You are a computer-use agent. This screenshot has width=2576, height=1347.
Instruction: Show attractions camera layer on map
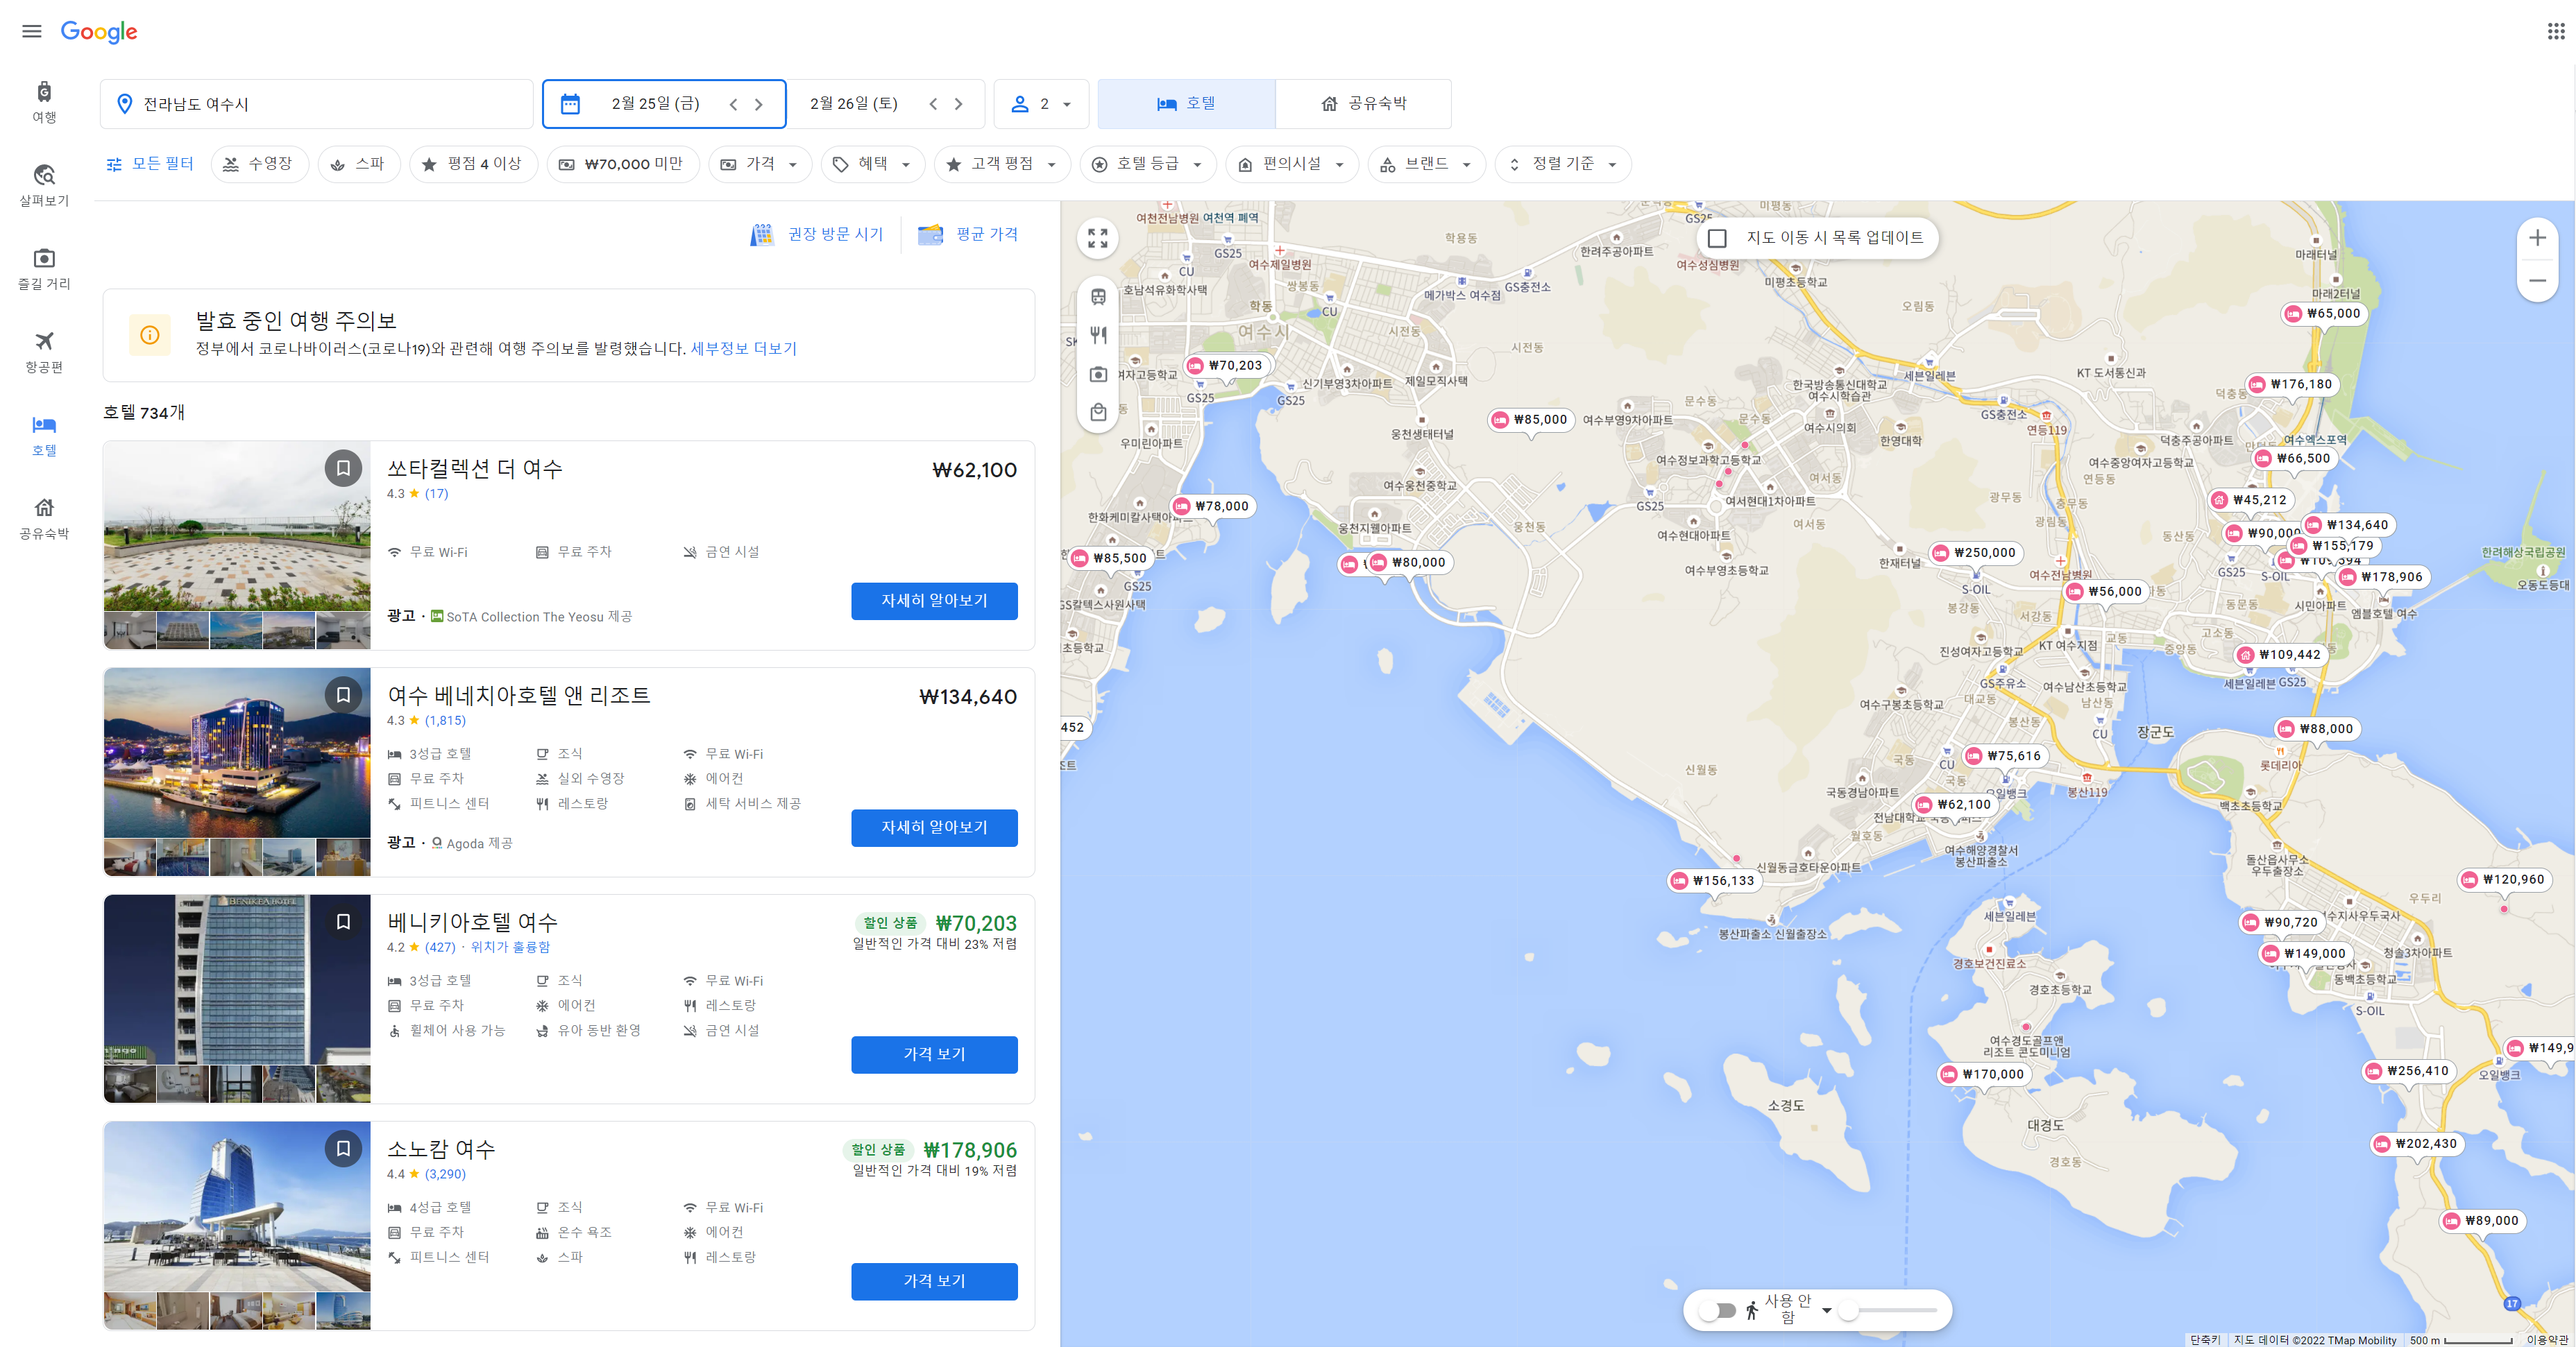coord(1098,374)
